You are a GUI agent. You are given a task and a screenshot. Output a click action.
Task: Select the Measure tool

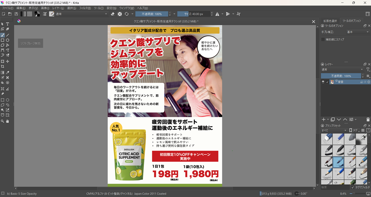(7, 89)
